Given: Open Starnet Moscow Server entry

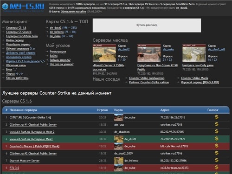Looking at the screenshot, I should click(25, 161).
